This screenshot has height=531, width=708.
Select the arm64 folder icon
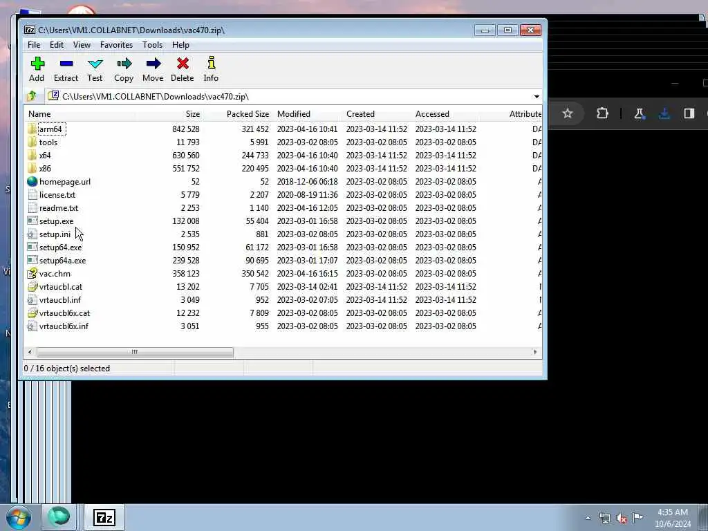tap(32, 129)
